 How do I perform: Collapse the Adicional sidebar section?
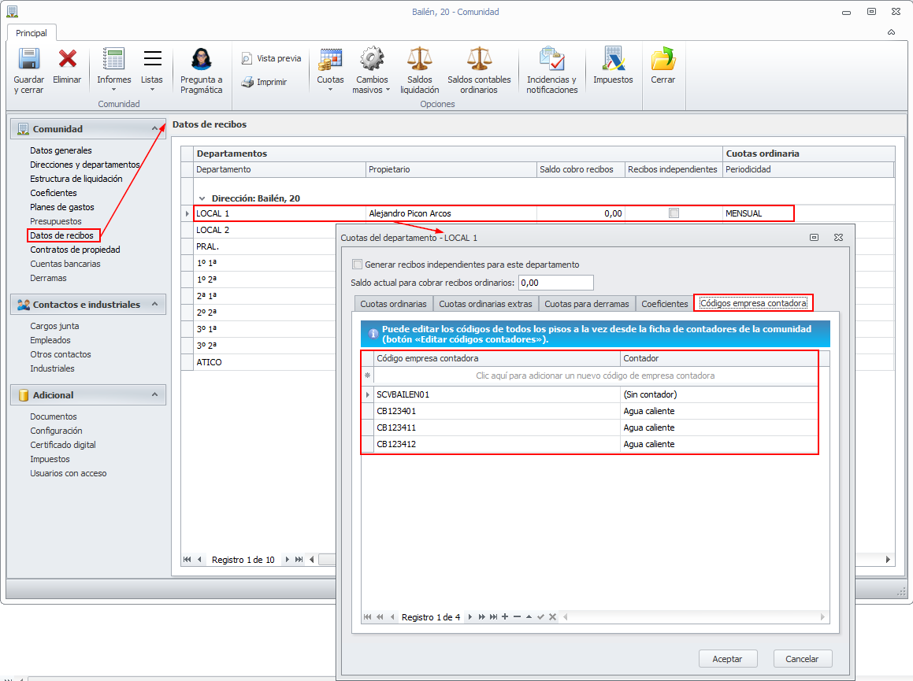(155, 394)
